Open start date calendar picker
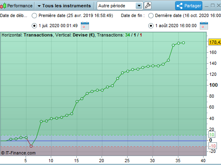This screenshot has height=165, width=221. tap(85, 26)
